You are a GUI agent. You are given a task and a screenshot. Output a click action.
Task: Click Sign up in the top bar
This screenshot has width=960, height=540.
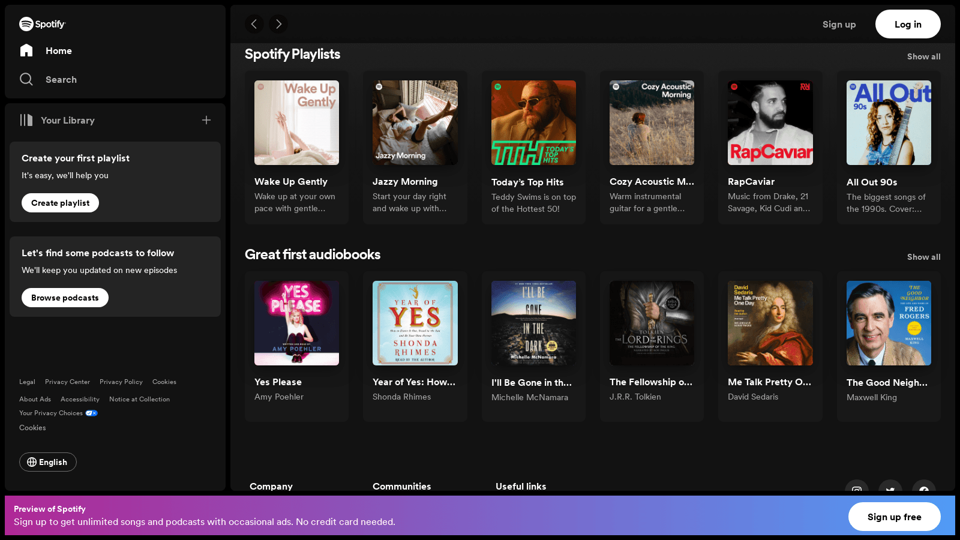839,24
